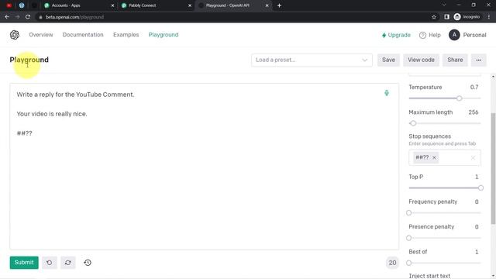Viewport: 496px width, 279px height.
Task: Close the Accounts - Apps tab
Action: (112, 5)
